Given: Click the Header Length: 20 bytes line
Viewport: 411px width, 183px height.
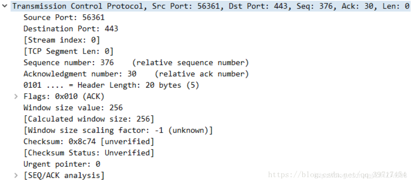Looking at the screenshot, I should (x=111, y=85).
